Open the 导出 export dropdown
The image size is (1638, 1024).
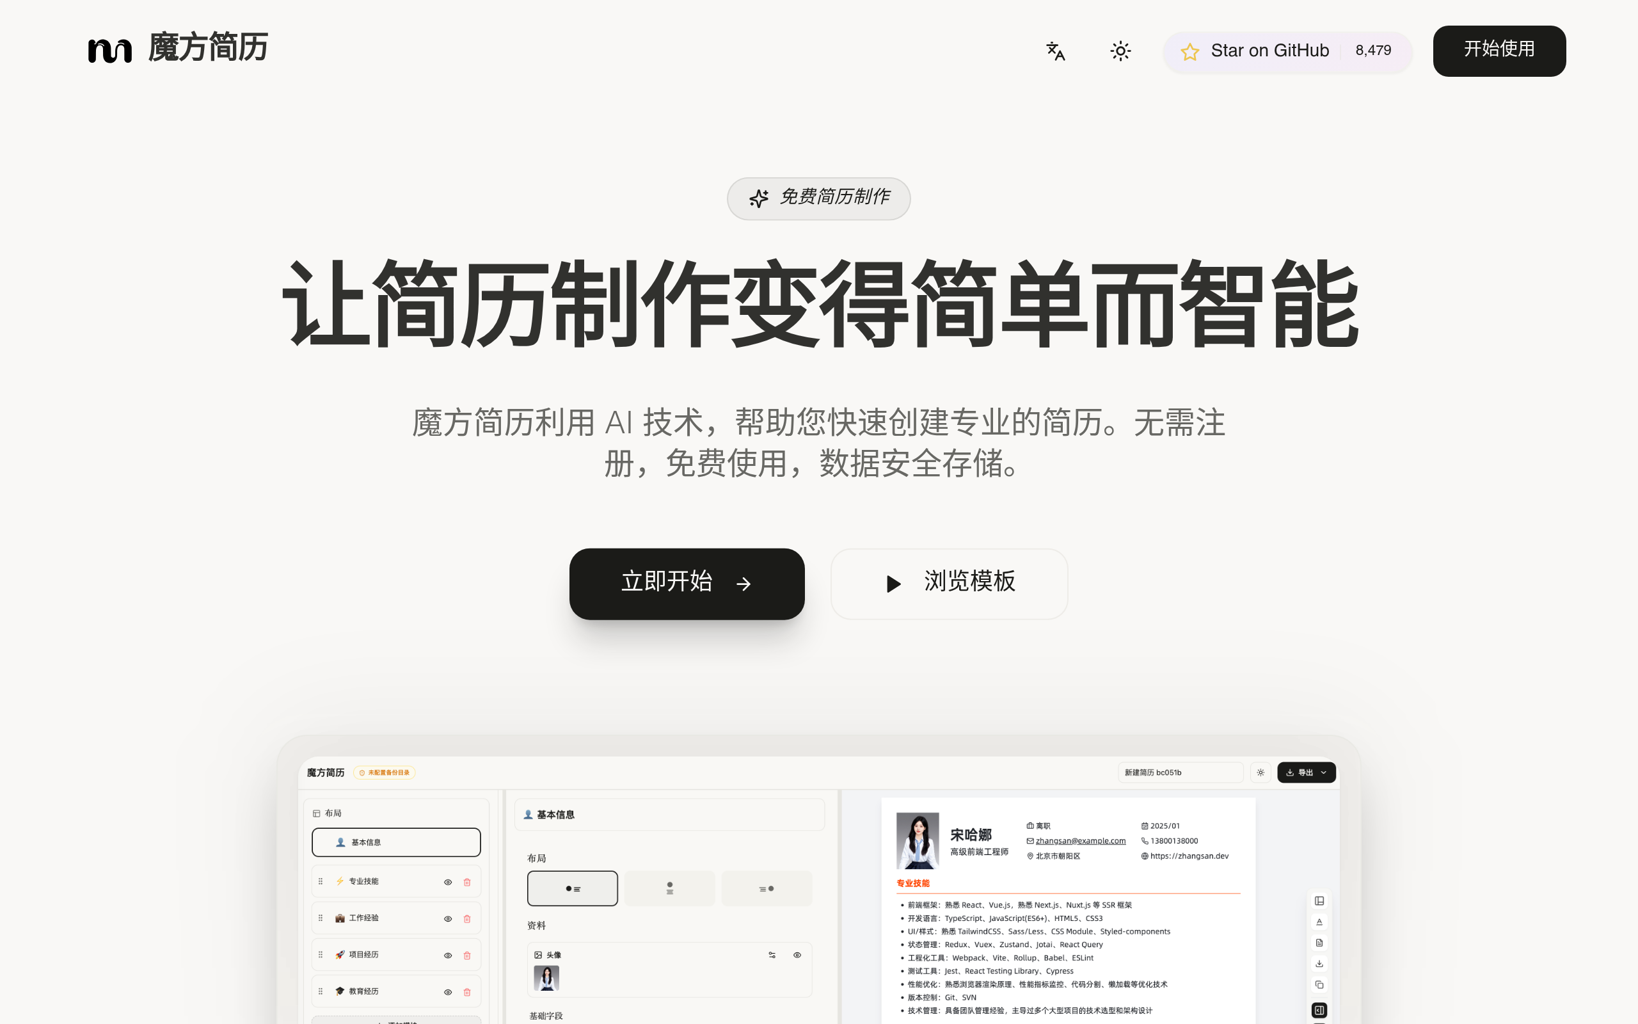(x=1307, y=772)
